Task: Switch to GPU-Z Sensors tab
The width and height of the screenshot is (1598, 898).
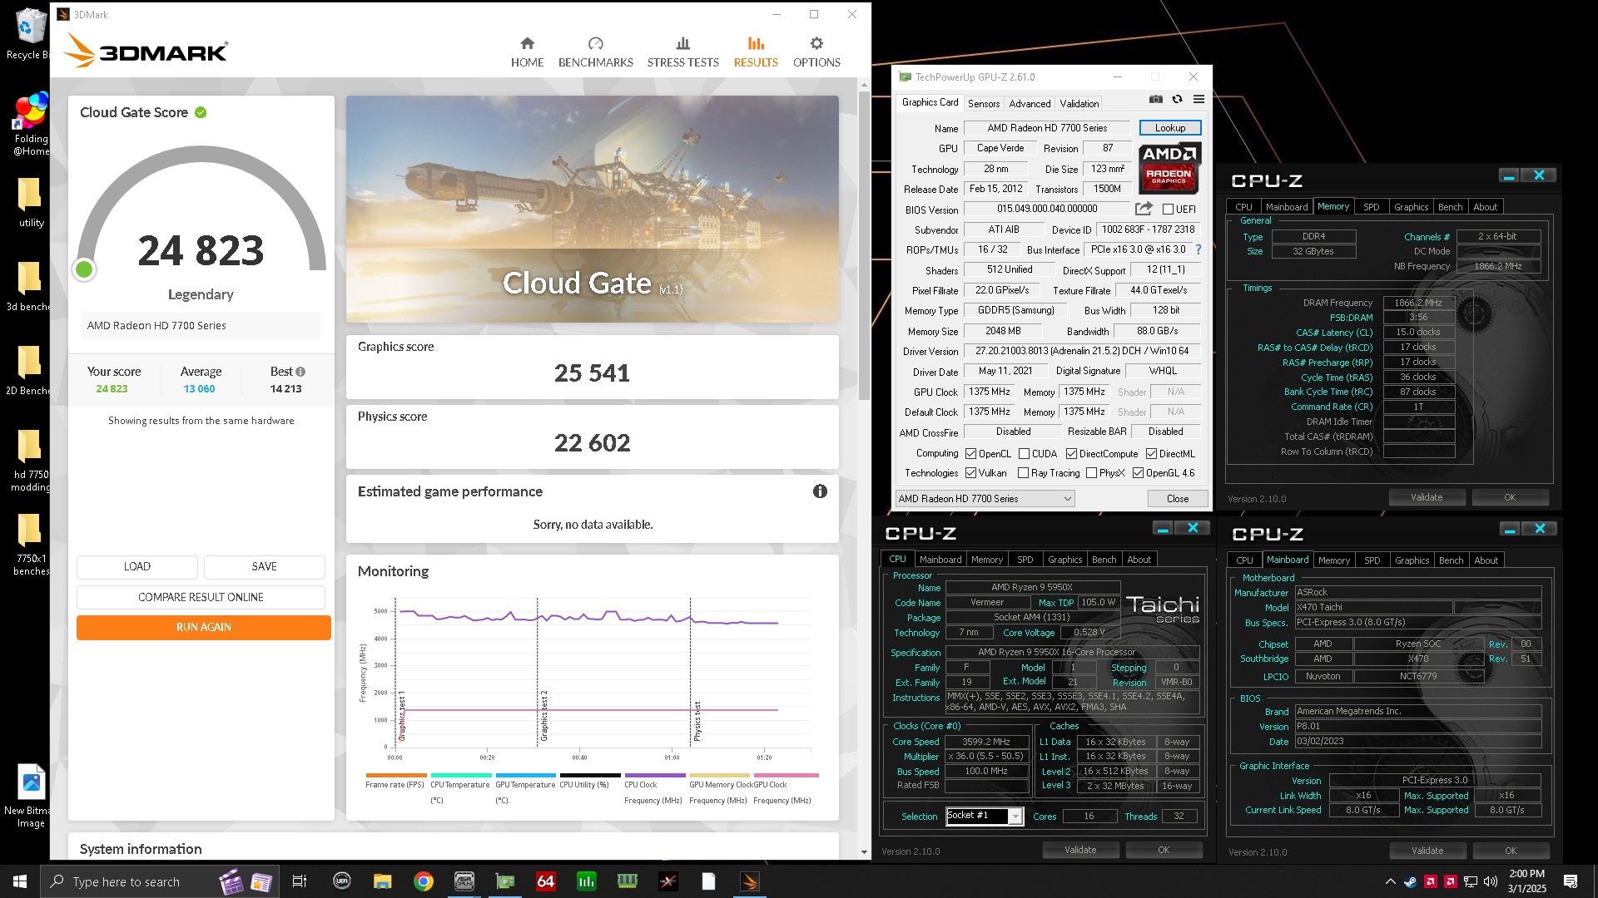Action: point(984,104)
